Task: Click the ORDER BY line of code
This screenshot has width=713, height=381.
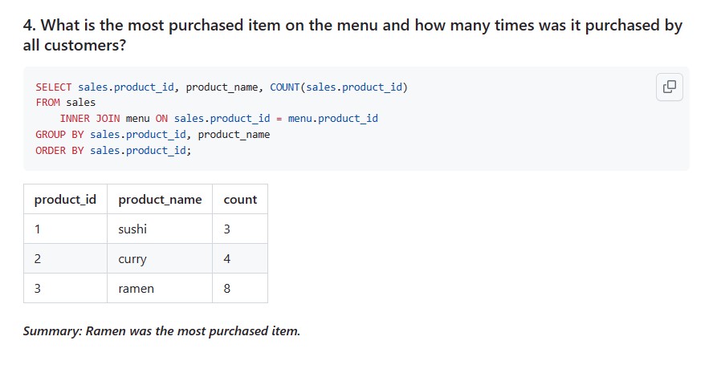Action: pyautogui.click(x=114, y=150)
